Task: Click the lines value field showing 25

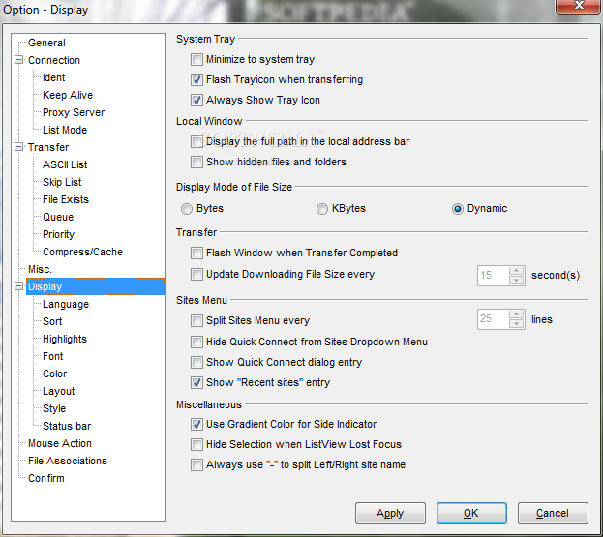Action: (493, 319)
